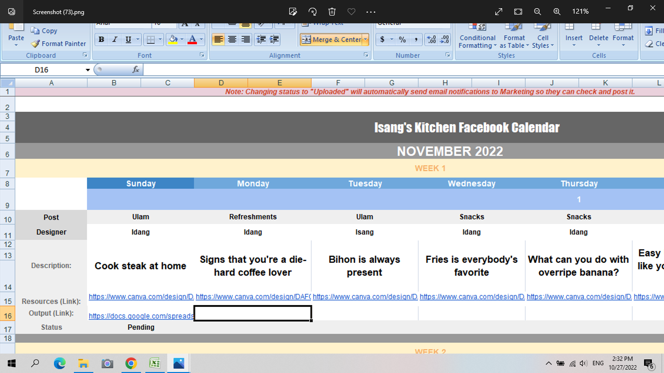Apply Italic formatting
Screen dimensions: 664x373
pyautogui.click(x=115, y=40)
